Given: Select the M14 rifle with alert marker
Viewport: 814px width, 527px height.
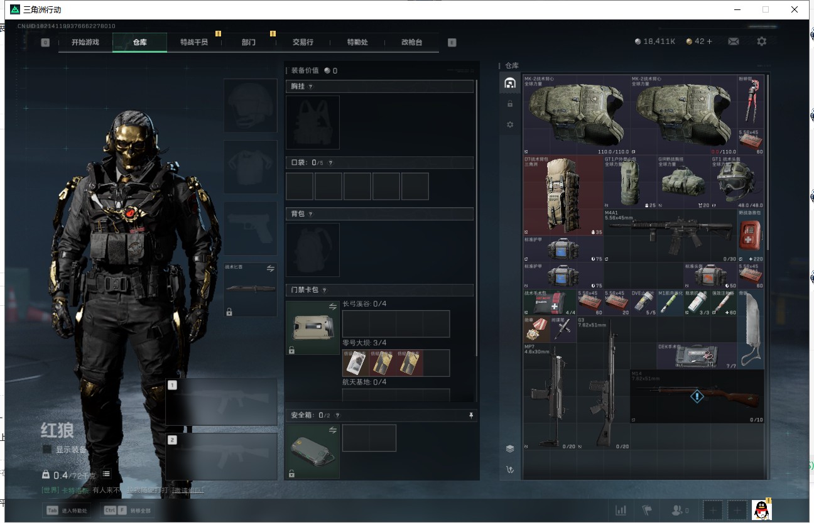Looking at the screenshot, I should click(x=697, y=396).
